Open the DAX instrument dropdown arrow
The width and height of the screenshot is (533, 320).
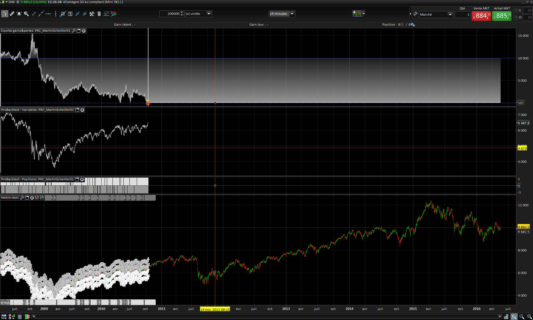click(7, 2)
